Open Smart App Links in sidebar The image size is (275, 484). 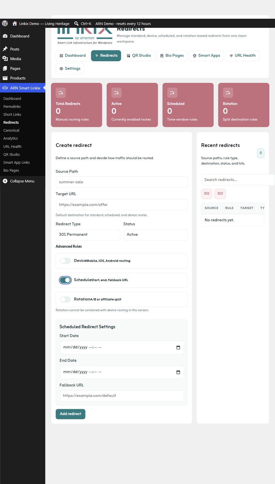[16, 162]
